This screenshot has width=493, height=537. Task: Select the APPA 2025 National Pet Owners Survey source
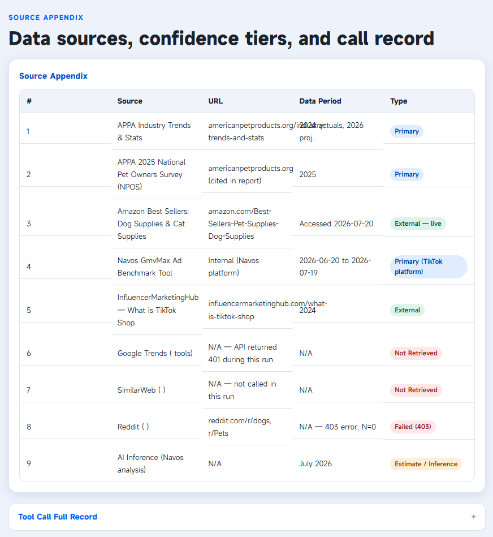(152, 174)
